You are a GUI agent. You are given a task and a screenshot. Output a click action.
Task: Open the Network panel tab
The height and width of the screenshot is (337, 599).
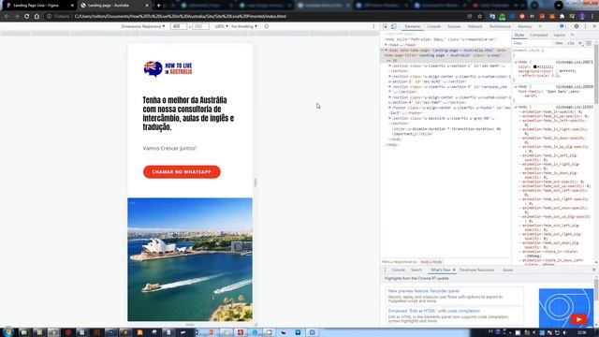475,26
